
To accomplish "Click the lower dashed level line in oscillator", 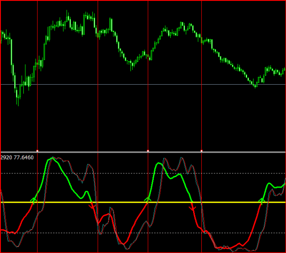I will pyautogui.click(x=143, y=233).
